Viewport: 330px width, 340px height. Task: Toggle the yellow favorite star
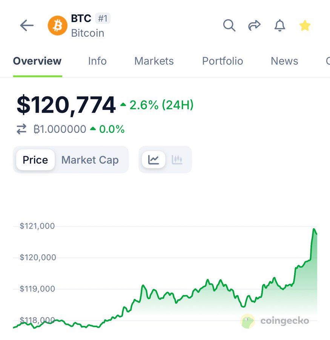pos(305,26)
